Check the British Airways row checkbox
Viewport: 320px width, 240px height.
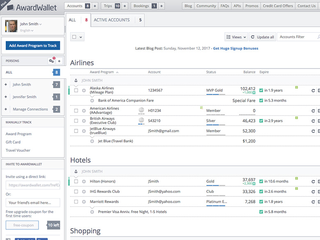pyautogui.click(x=76, y=121)
